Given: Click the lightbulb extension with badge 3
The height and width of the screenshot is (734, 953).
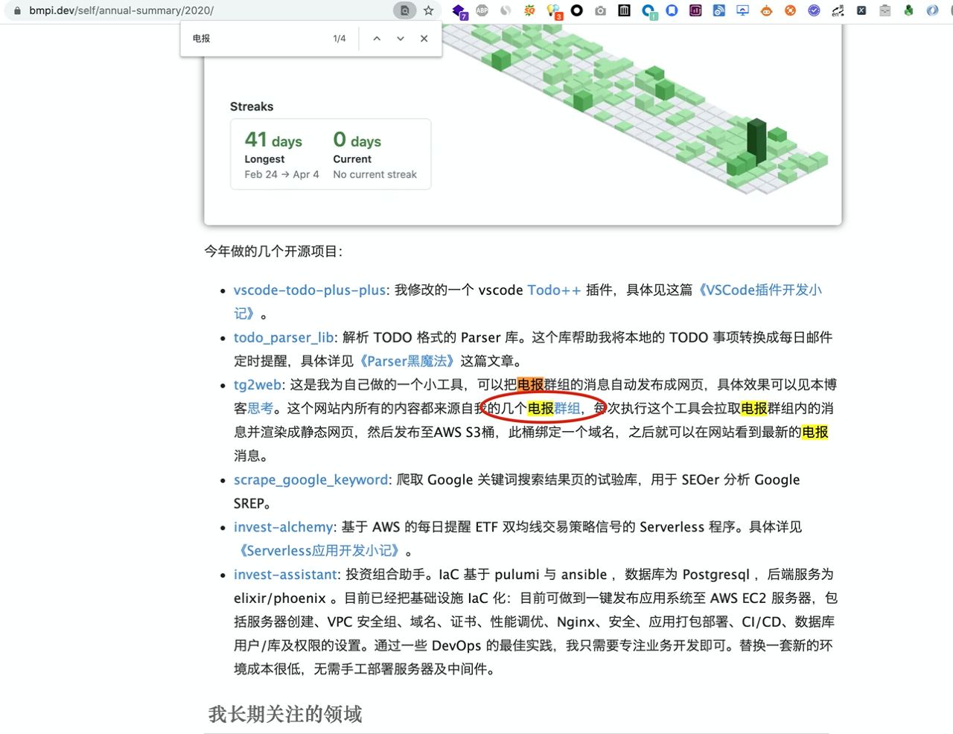Looking at the screenshot, I should pos(553,10).
